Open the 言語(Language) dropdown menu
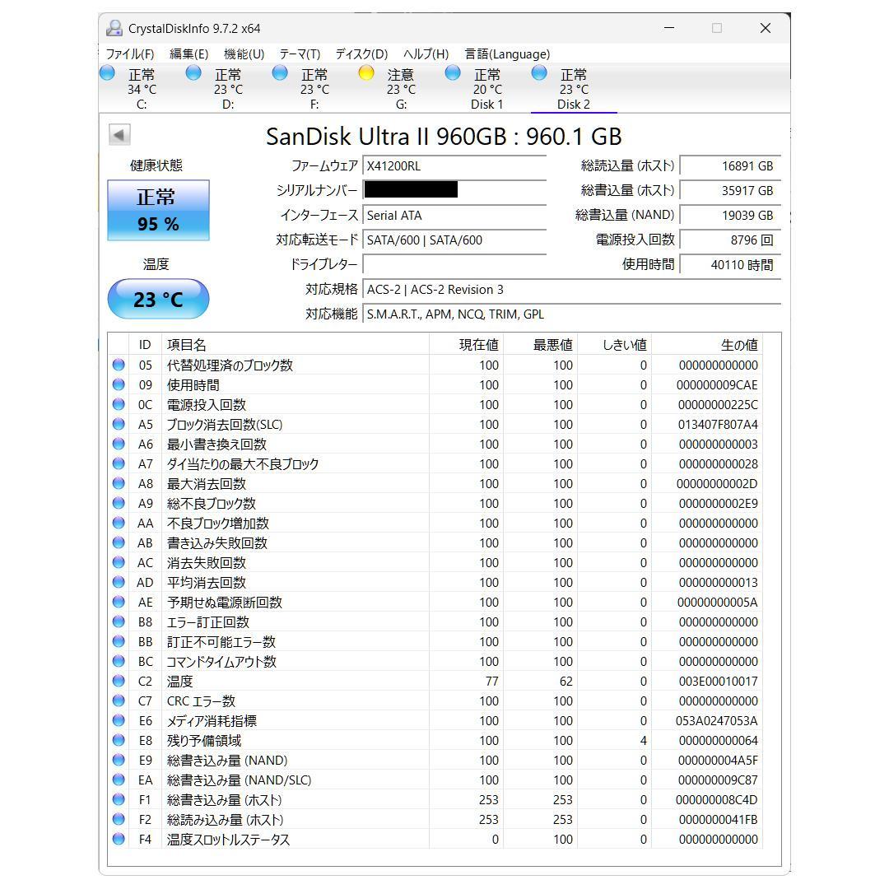 pos(505,54)
